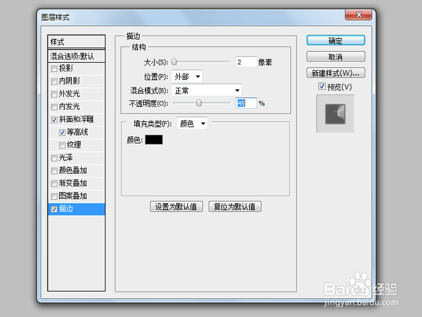Enable the 渐变叠加 gradient overlay checkbox
The image size is (422, 317).
tap(54, 183)
